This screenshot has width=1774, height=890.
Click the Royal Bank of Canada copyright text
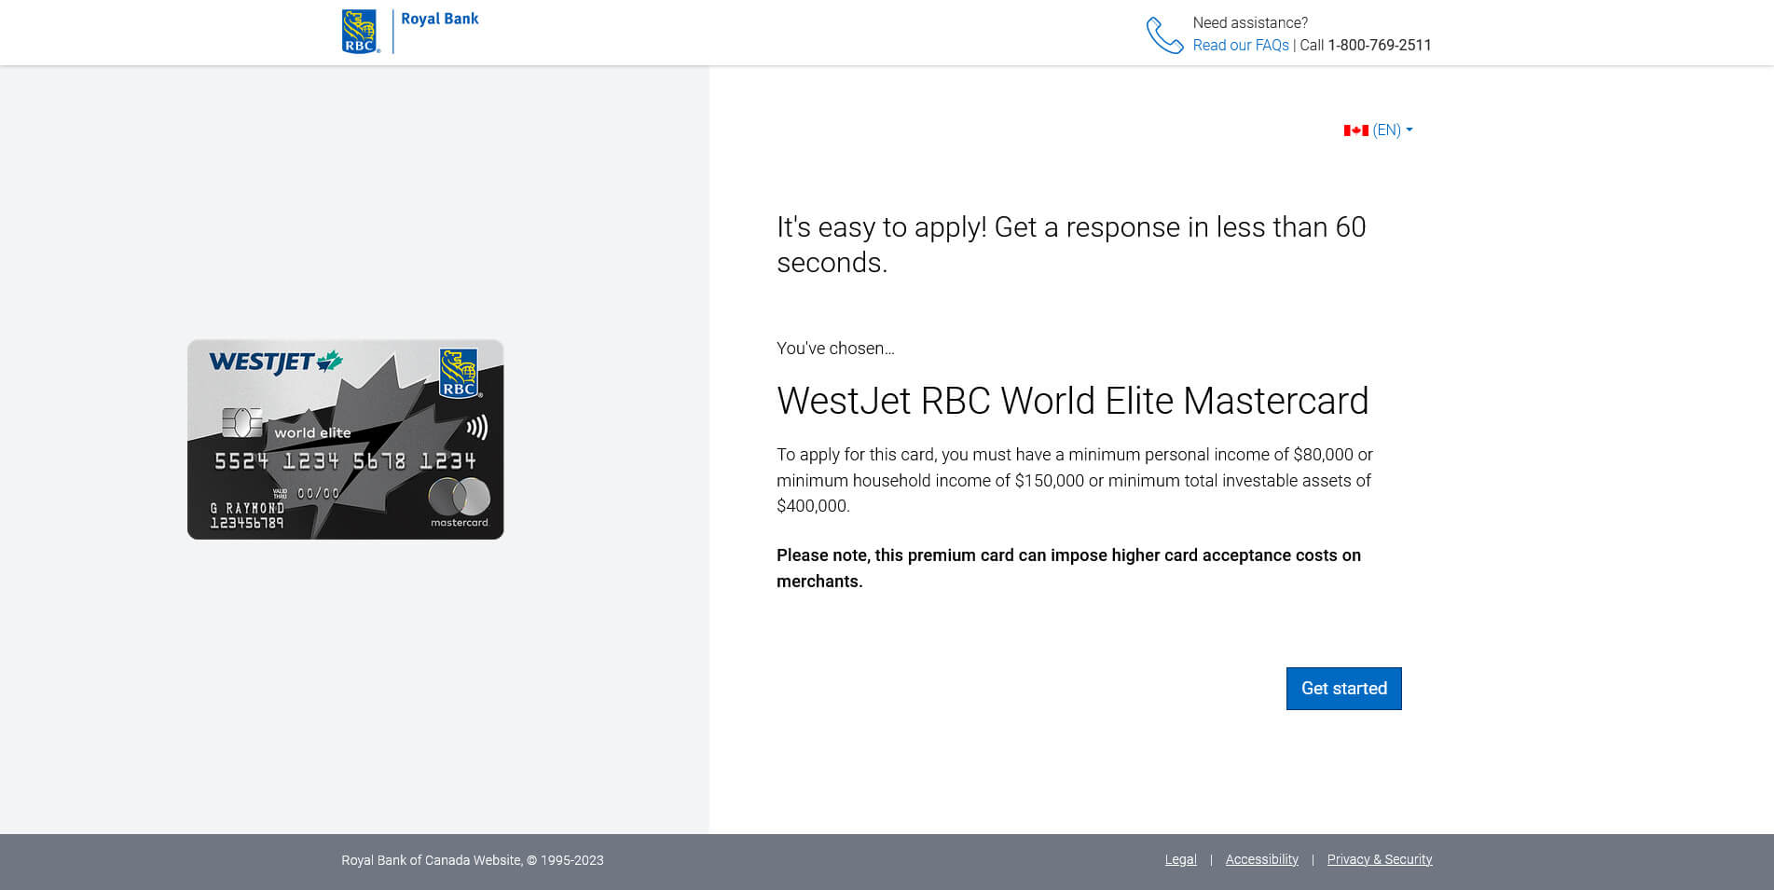pyautogui.click(x=473, y=860)
